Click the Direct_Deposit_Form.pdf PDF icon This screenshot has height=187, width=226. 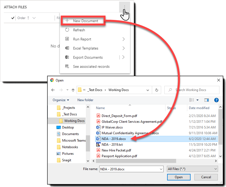pyautogui.click(x=98, y=116)
